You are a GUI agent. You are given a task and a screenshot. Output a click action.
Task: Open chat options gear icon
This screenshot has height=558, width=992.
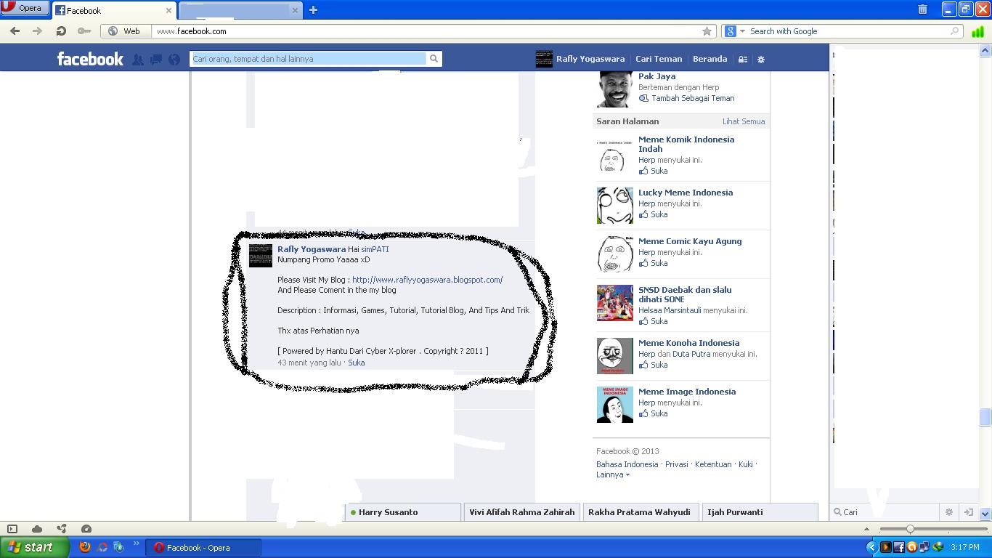point(949,512)
